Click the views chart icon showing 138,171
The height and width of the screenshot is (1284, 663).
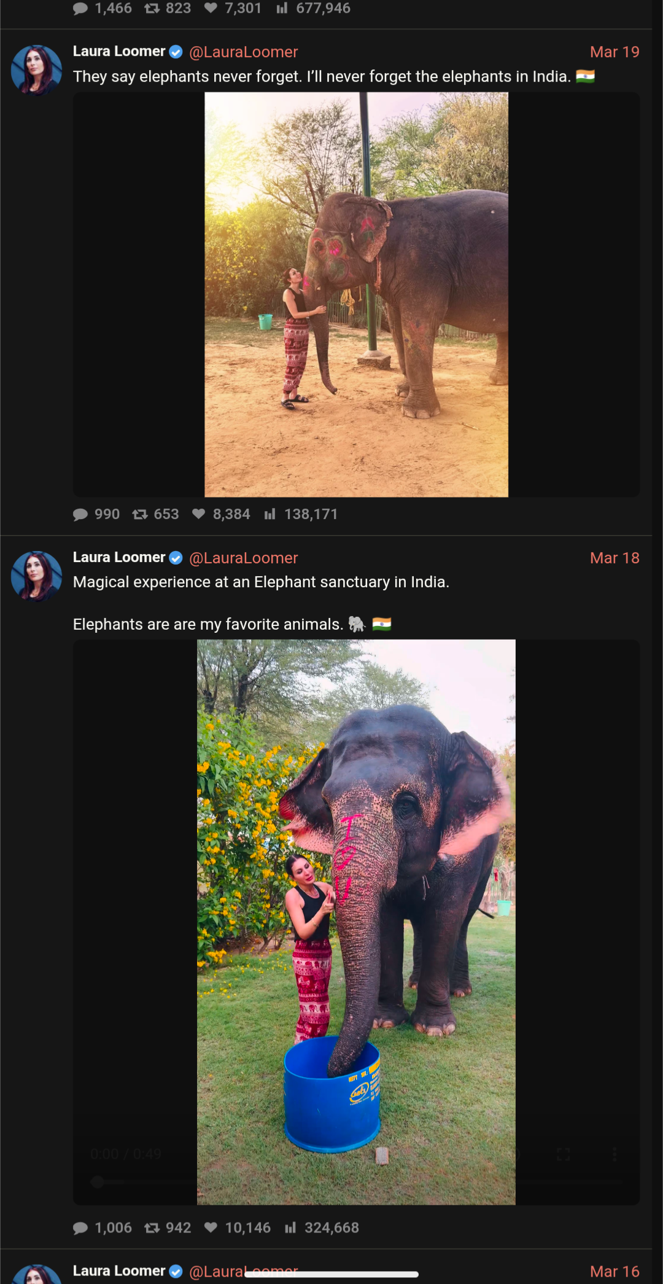pyautogui.click(x=269, y=514)
